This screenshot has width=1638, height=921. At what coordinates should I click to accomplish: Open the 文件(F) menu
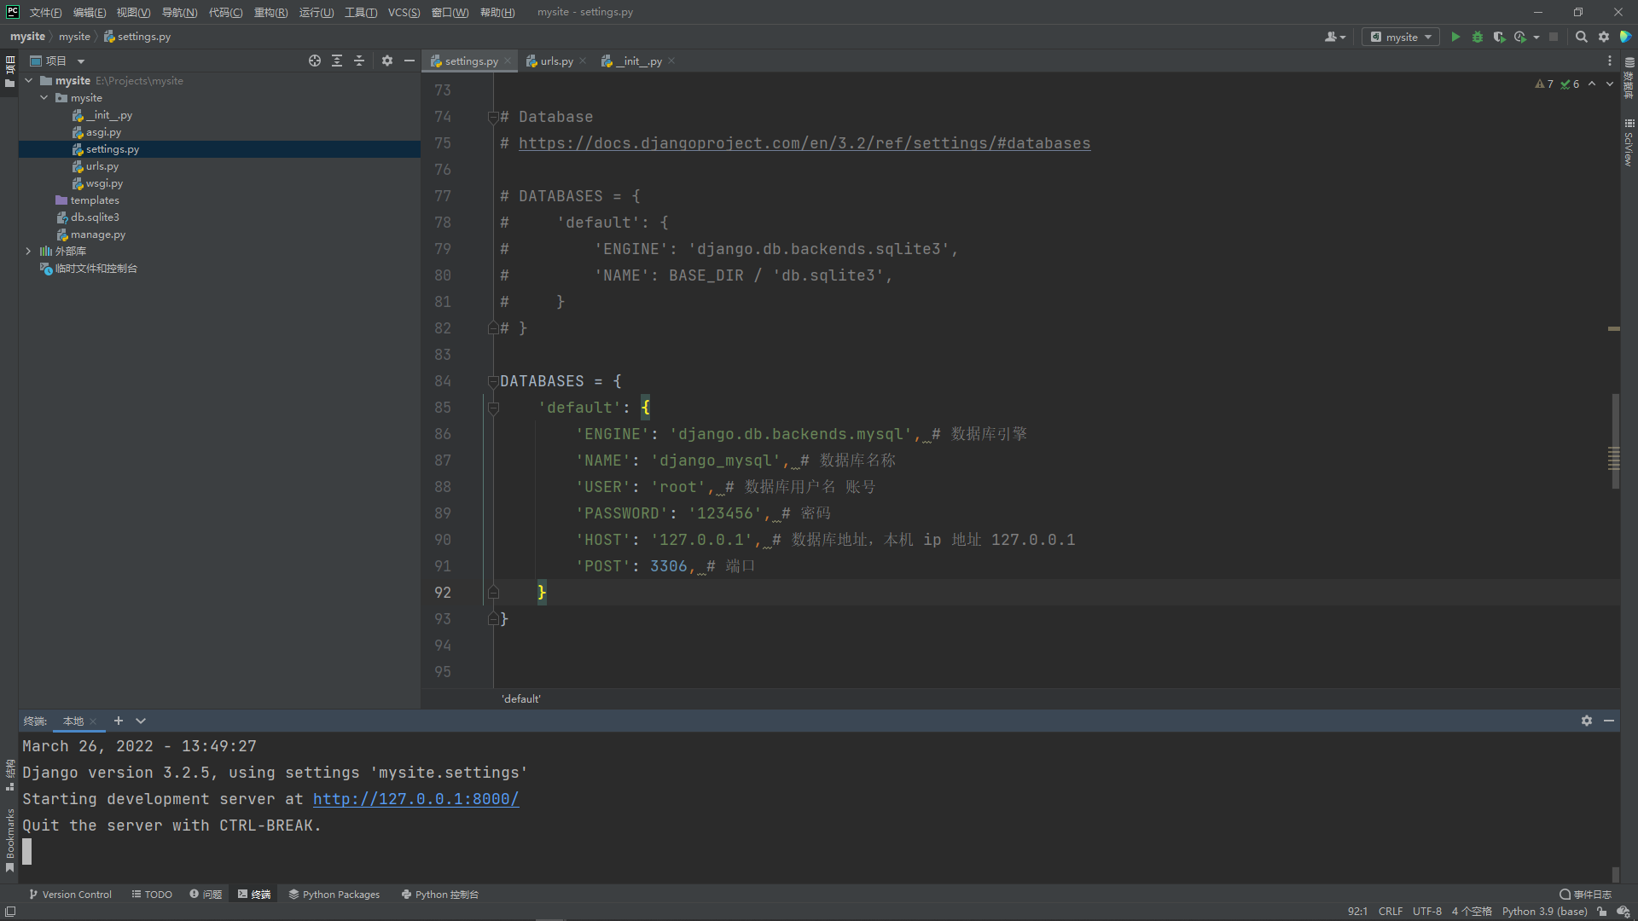[x=45, y=12]
